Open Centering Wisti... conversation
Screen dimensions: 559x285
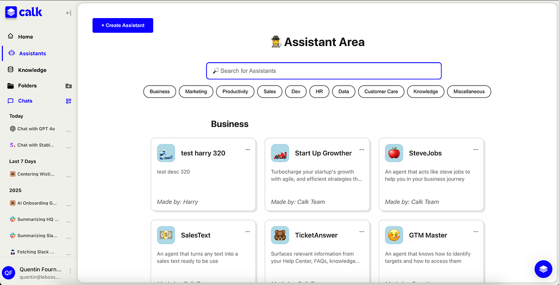point(36,174)
